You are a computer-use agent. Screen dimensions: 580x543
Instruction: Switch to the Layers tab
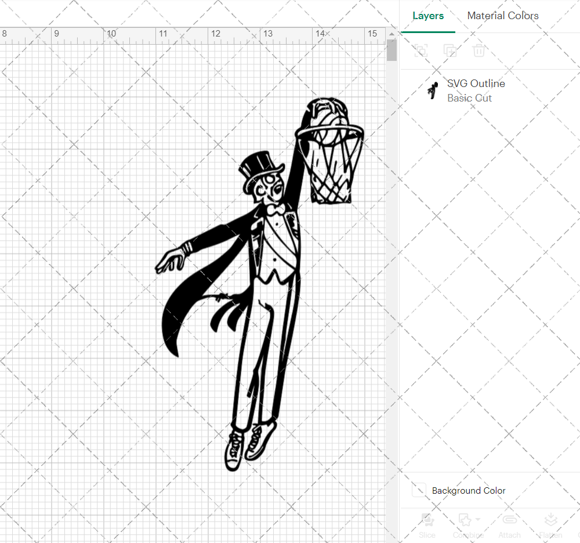coord(428,16)
